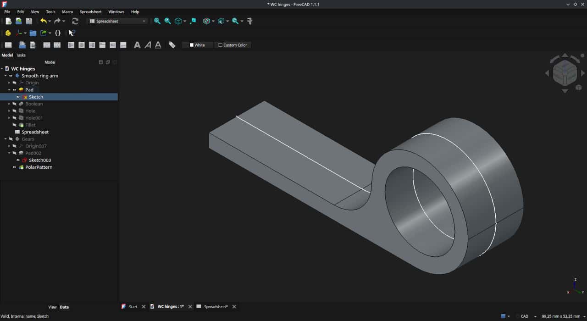Toggle visibility of Sketch003
The width and height of the screenshot is (587, 321).
coord(18,160)
